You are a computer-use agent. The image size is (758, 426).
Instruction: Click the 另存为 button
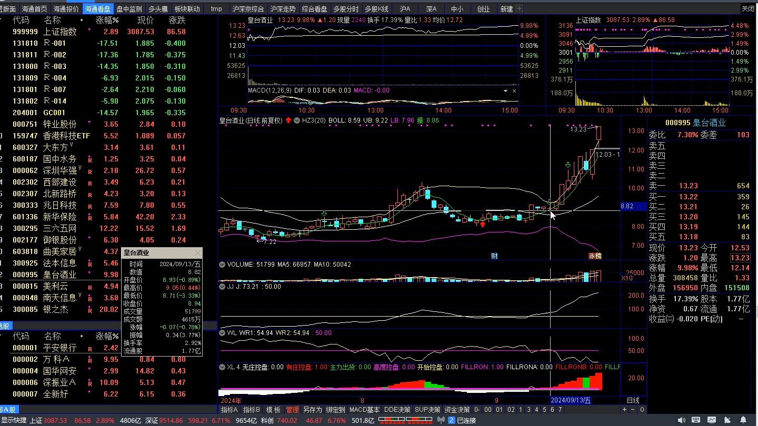[x=313, y=410]
